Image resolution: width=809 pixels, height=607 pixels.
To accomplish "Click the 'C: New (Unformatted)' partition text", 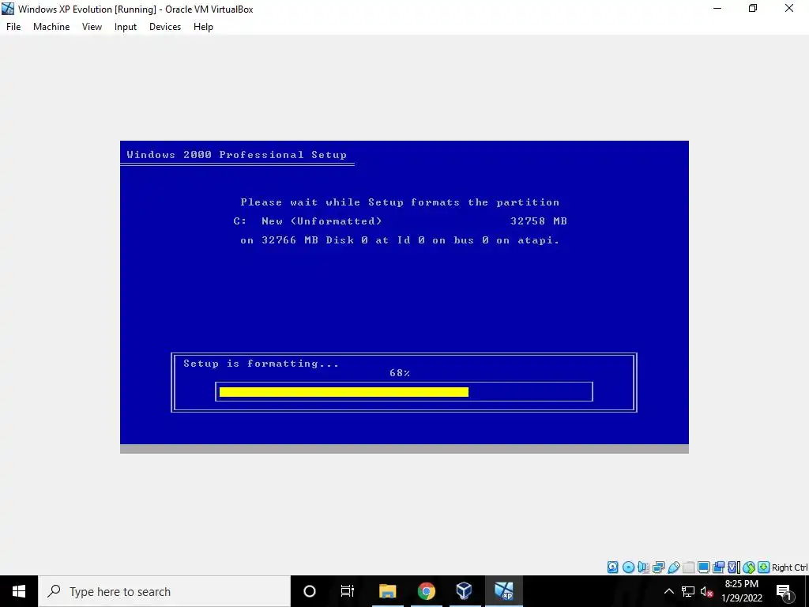I will coord(307,221).
